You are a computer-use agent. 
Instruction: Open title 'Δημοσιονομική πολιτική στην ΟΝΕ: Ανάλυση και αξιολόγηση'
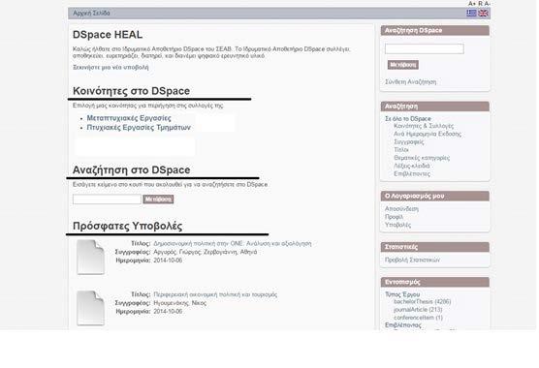coord(233,243)
